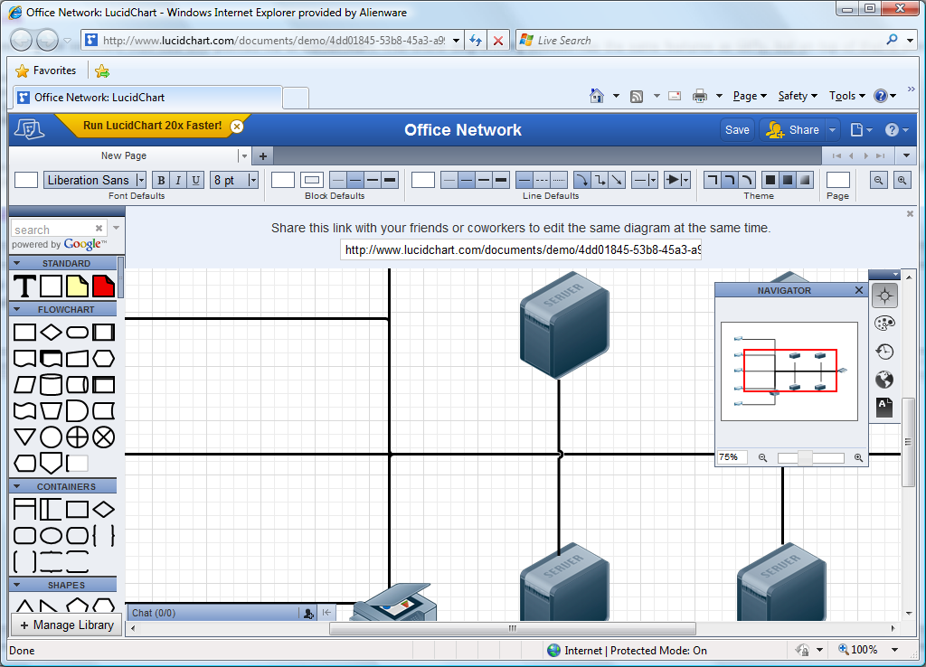Image resolution: width=926 pixels, height=667 pixels.
Task: Open the theme palette icon in right dock
Action: tap(884, 324)
